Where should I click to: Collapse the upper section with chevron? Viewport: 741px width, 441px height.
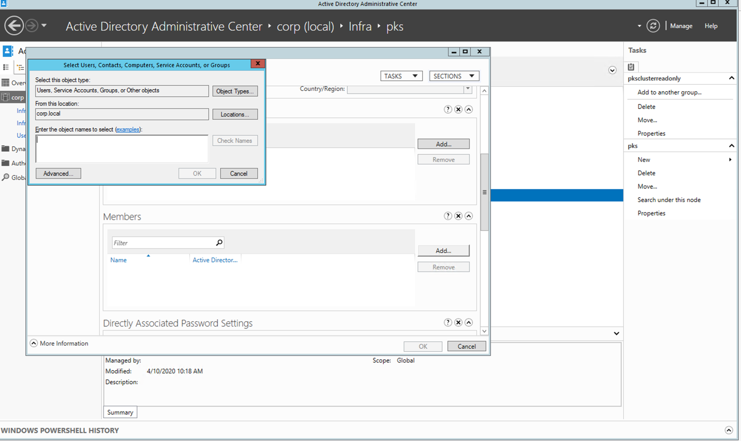468,109
